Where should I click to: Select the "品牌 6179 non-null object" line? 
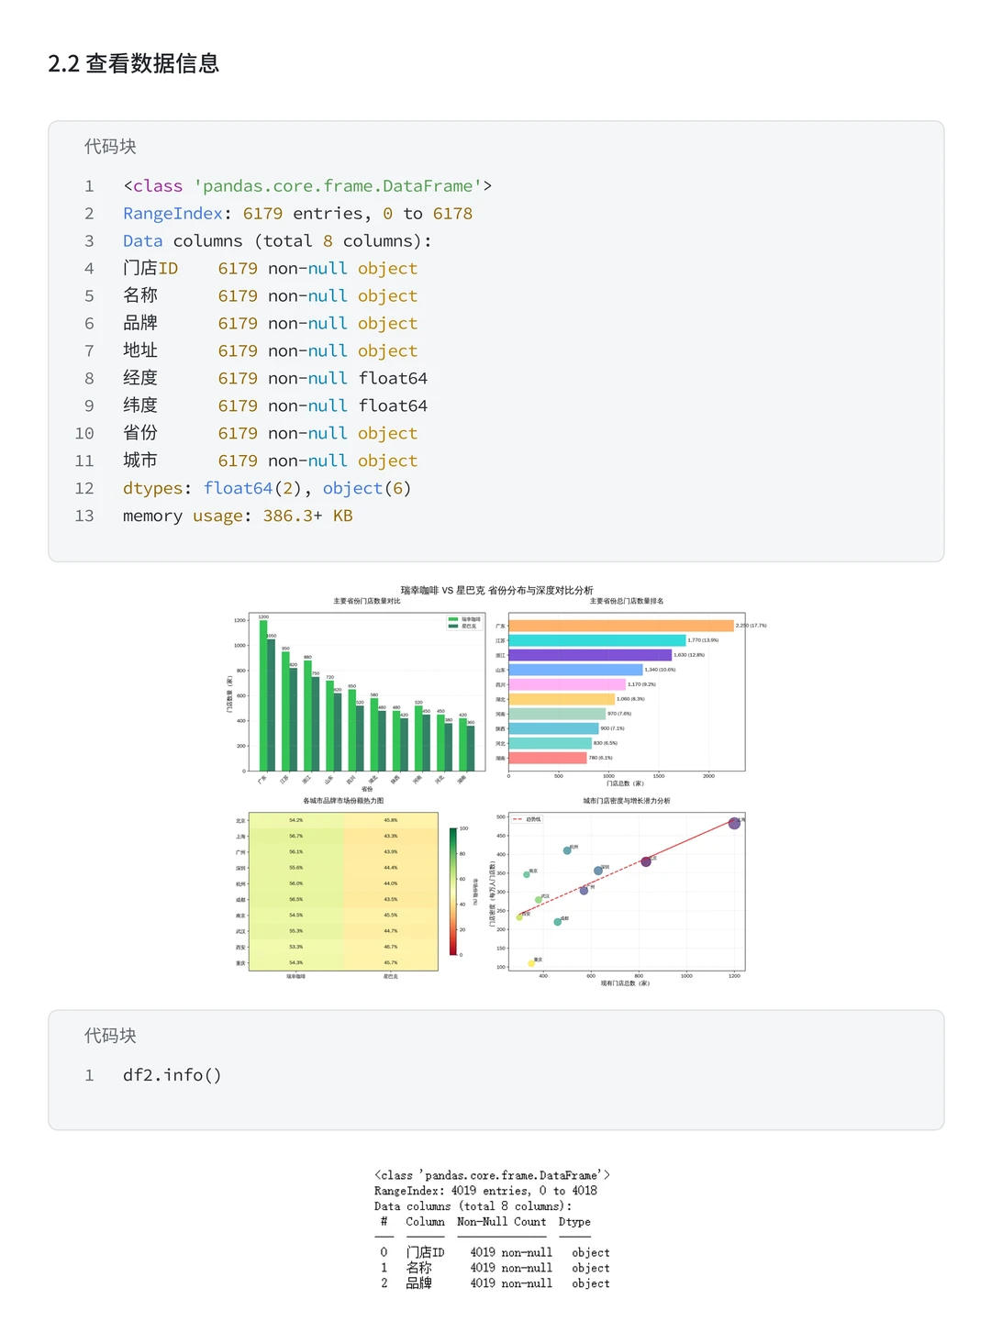(271, 324)
